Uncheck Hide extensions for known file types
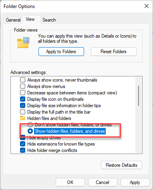Screen dimensions: 153x190 [x=22, y=144]
